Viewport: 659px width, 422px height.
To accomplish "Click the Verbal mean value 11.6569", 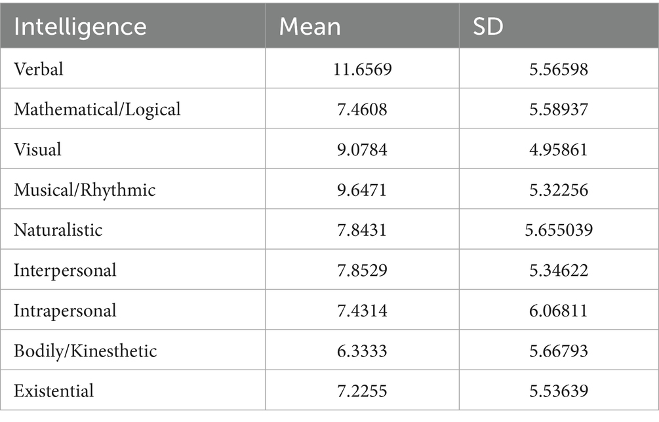I will pyautogui.click(x=362, y=69).
